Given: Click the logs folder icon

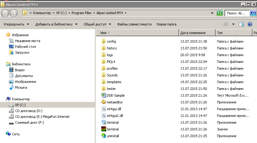Looking at the screenshot, I should click(x=103, y=55).
